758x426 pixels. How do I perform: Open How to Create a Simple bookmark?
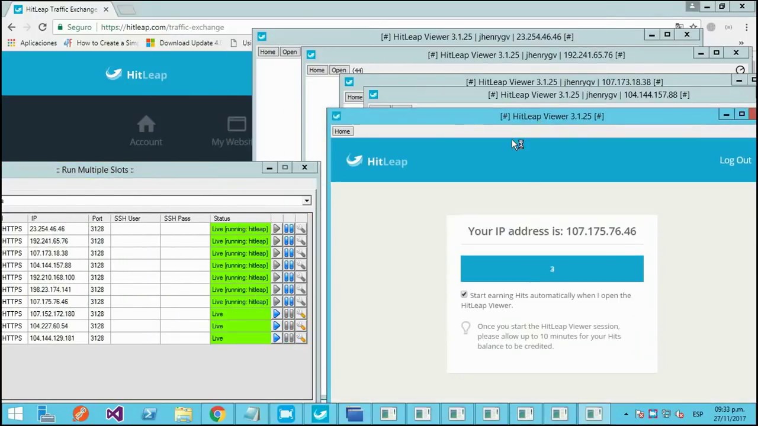tap(101, 43)
